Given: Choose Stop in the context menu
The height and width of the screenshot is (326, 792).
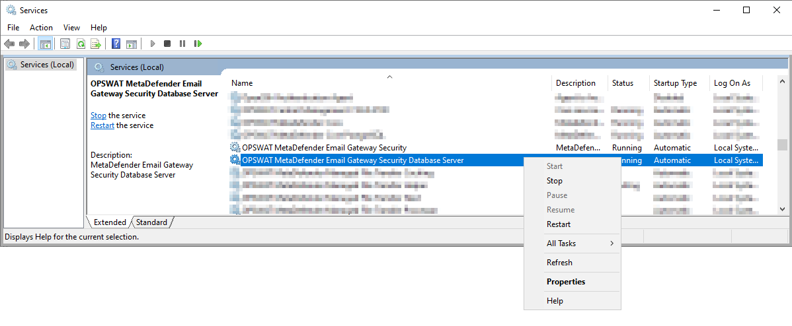Looking at the screenshot, I should click(x=572, y=181).
